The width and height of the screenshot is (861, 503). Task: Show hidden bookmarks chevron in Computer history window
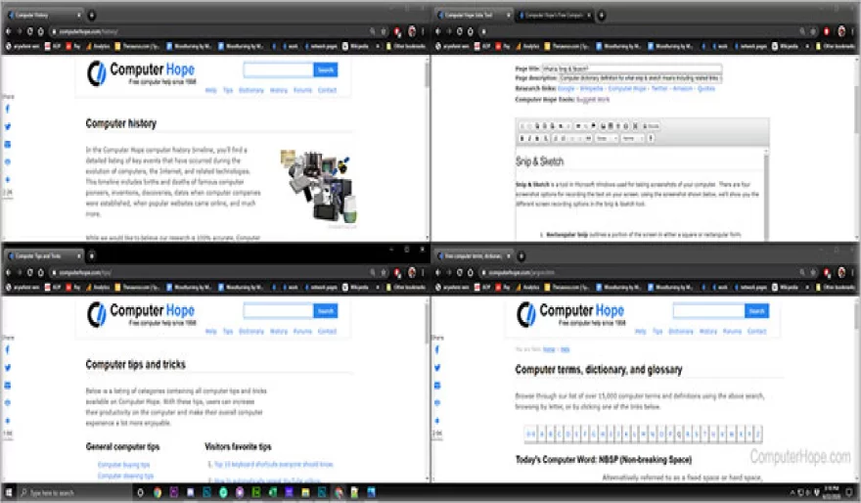(x=378, y=47)
